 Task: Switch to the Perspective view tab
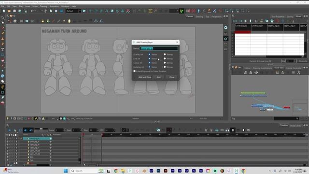coord(216,16)
